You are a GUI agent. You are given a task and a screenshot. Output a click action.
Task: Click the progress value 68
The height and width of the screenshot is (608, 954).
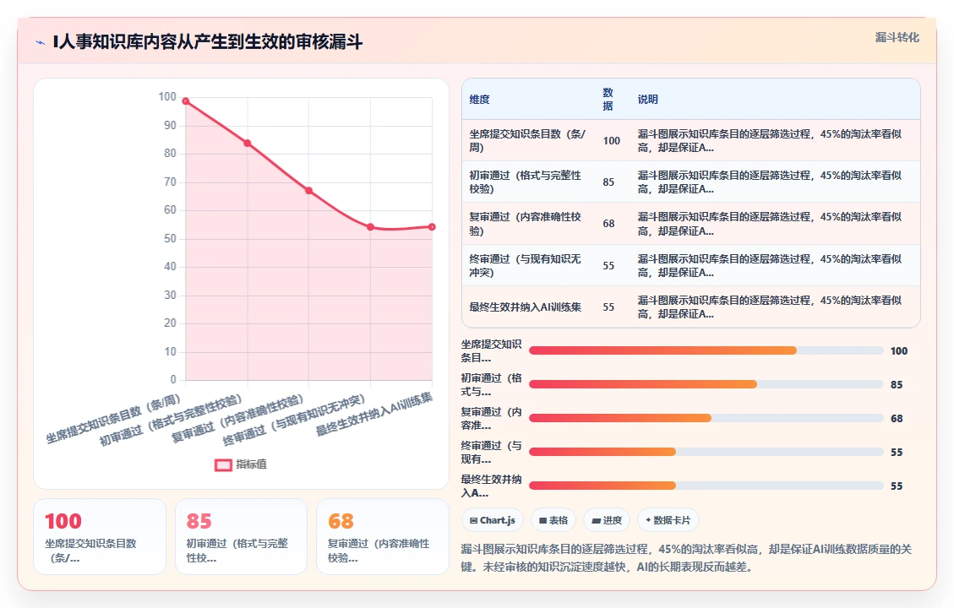(x=897, y=418)
